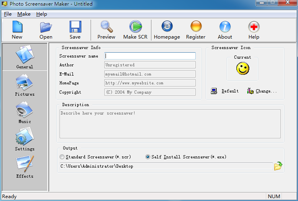Go to the Settings sidebar section
298x201 pixels.
pyautogui.click(x=25, y=139)
